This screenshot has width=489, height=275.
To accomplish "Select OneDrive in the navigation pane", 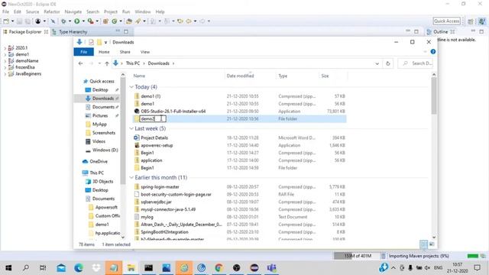I will pyautogui.click(x=99, y=161).
